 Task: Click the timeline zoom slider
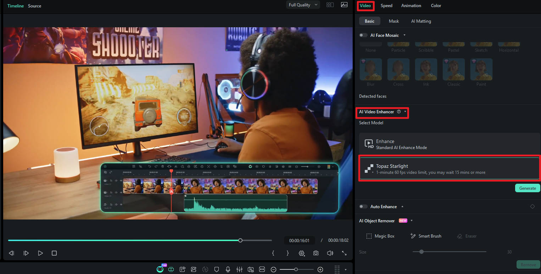tap(296, 269)
